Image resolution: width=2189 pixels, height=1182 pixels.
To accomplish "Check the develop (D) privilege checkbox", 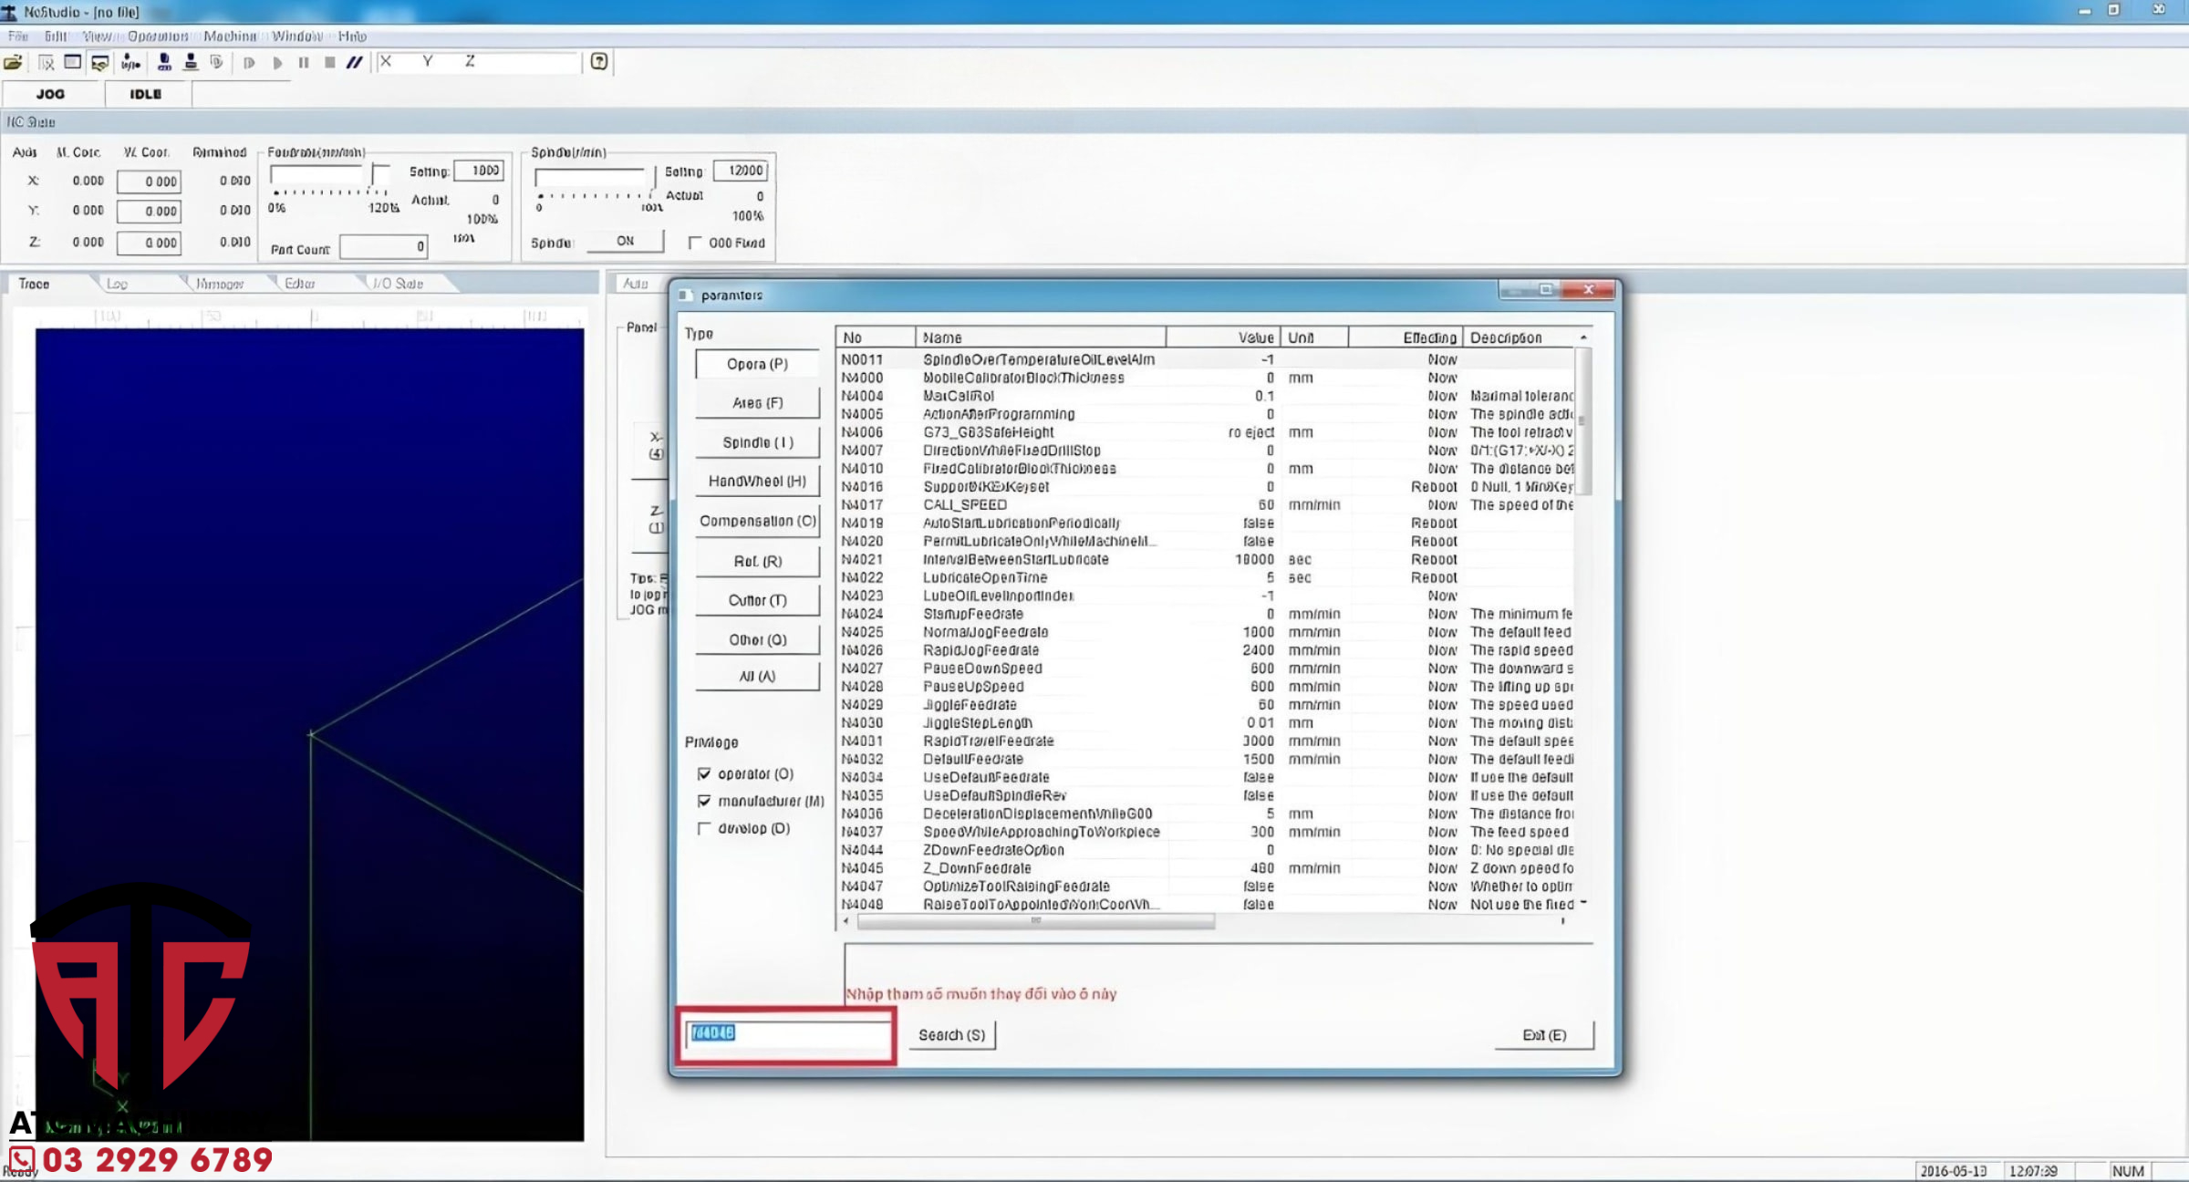I will click(704, 828).
